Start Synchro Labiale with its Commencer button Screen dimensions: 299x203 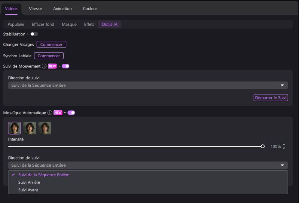pos(49,55)
